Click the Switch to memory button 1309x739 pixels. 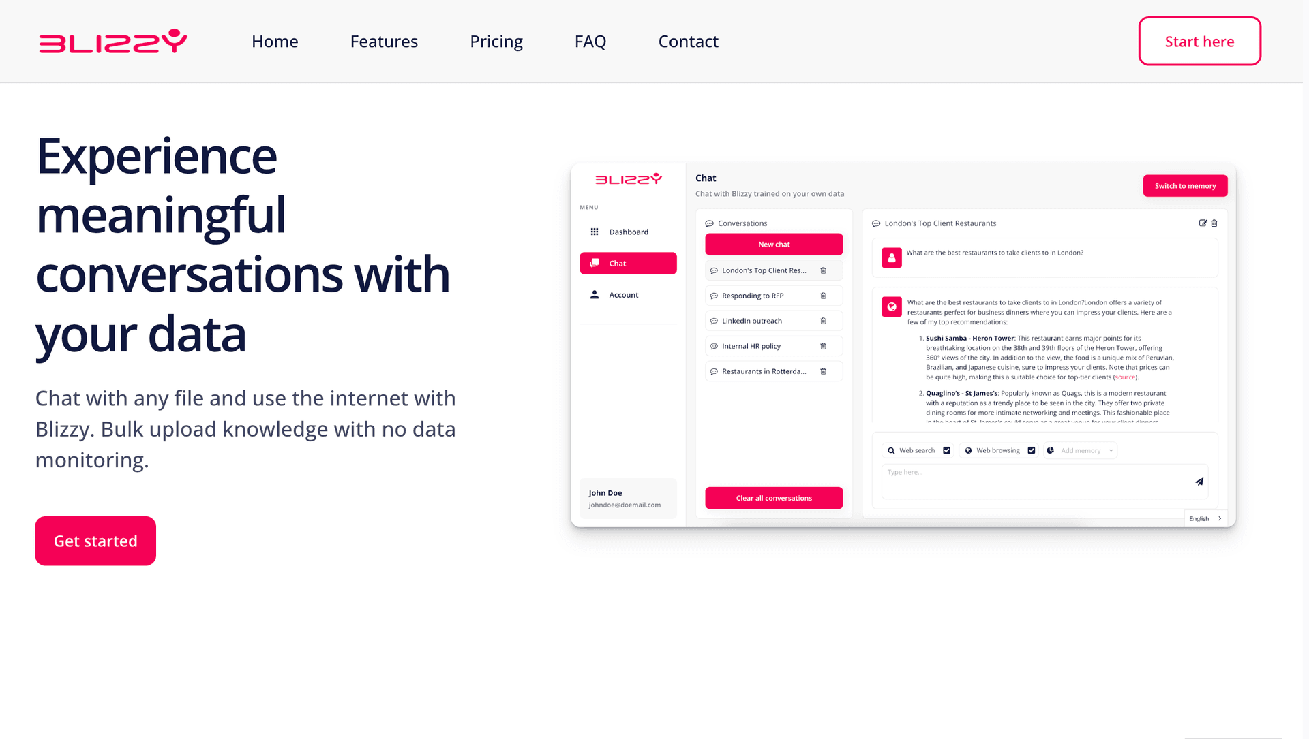(1185, 186)
